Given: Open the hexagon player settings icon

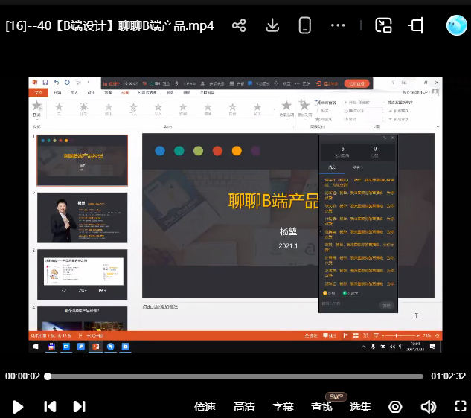Looking at the screenshot, I should 395,407.
